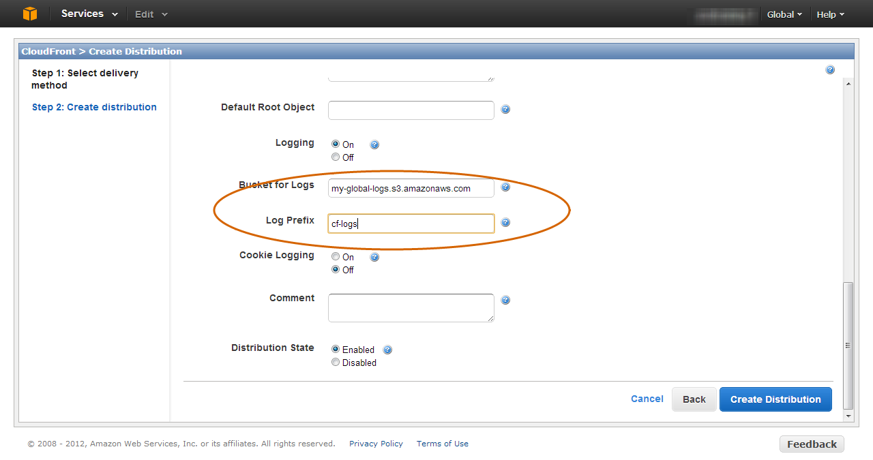Click the Create Distribution button
Viewport: 873px width, 460px height.
click(775, 399)
